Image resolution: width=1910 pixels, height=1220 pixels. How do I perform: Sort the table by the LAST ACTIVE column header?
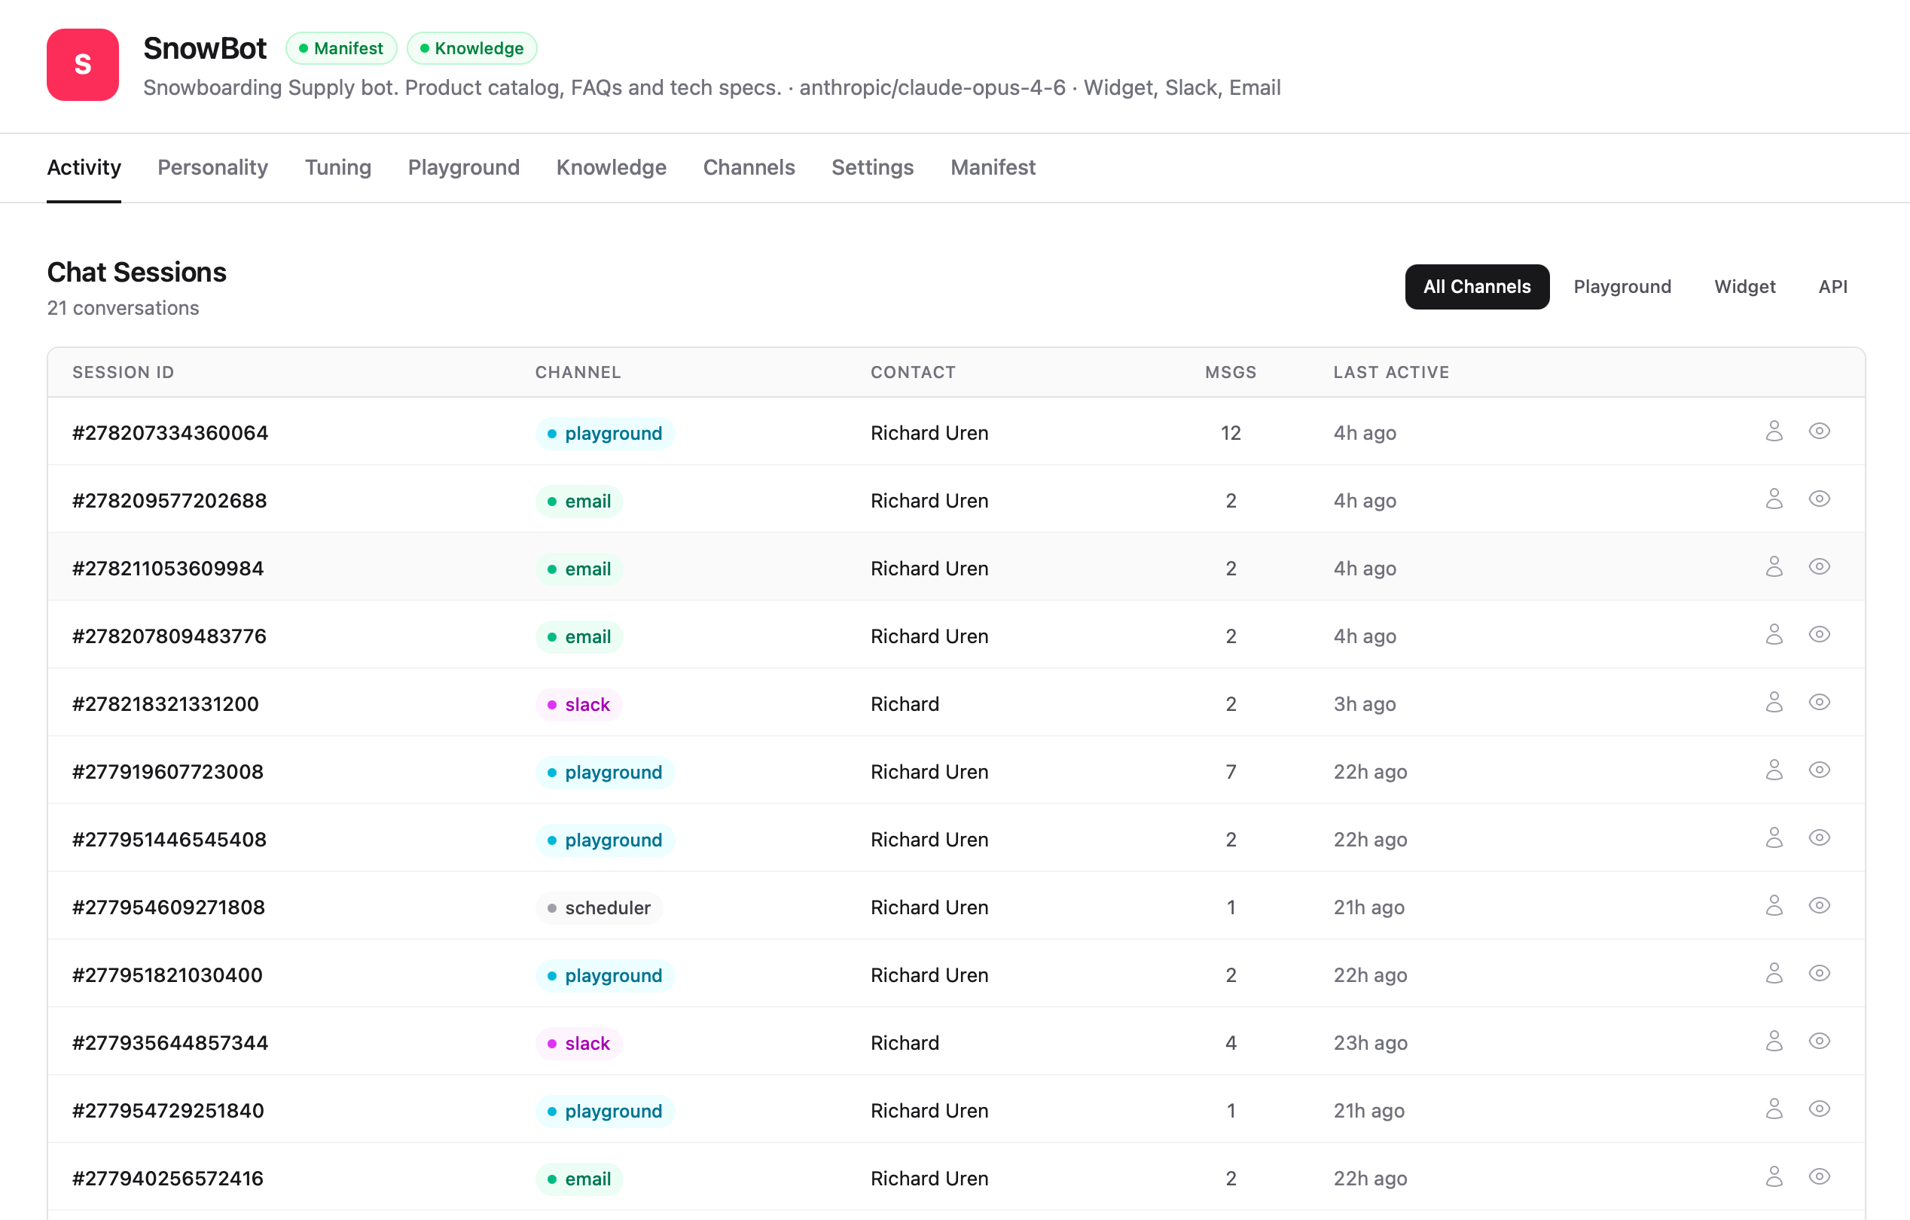pyautogui.click(x=1391, y=372)
